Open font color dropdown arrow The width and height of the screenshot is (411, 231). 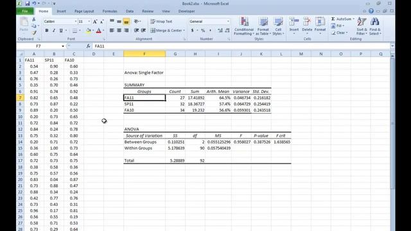[103, 31]
